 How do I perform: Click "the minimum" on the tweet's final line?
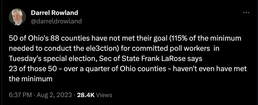pyautogui.click(x=30, y=79)
